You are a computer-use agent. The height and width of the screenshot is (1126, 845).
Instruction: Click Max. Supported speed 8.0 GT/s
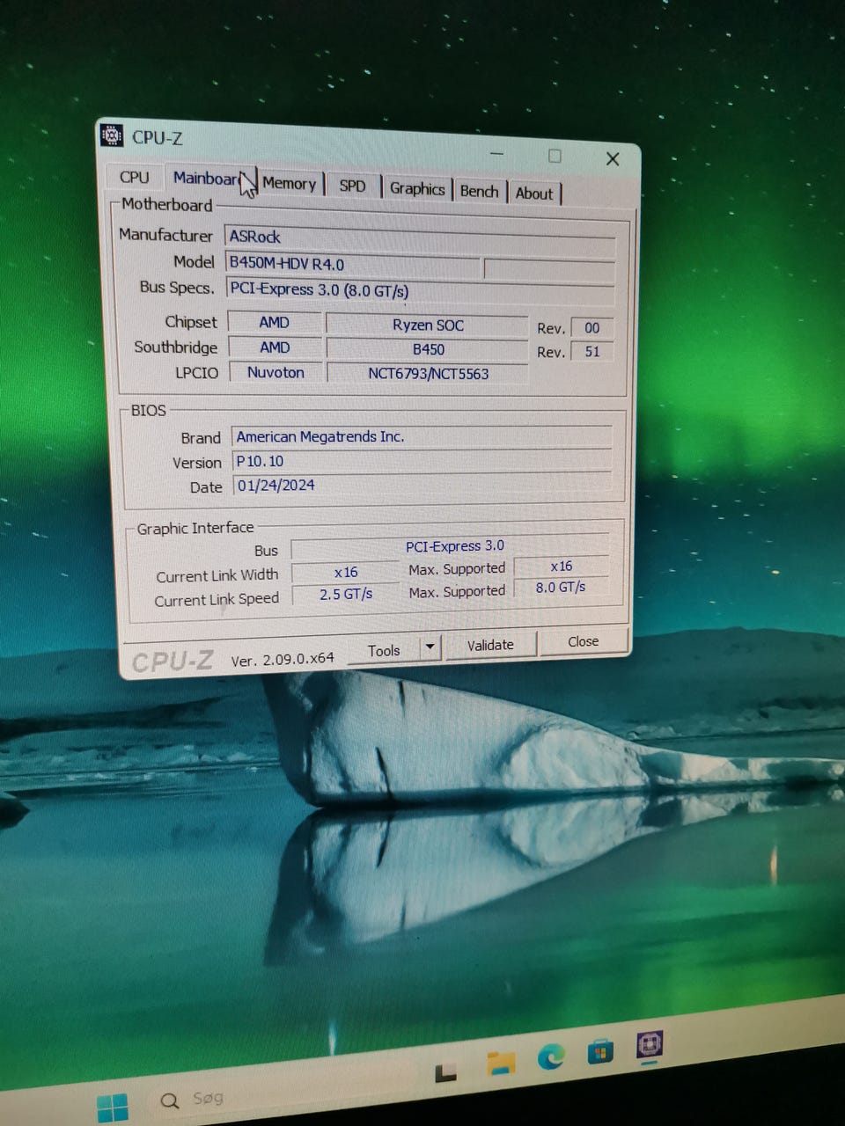561,588
